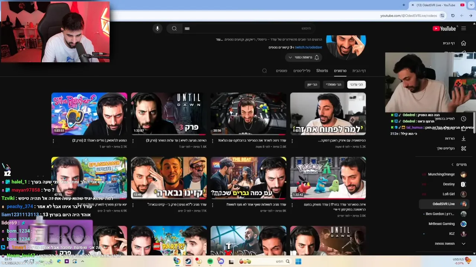Open Steam from the taskbar
This screenshot has width=476, height=267.
click(x=188, y=261)
